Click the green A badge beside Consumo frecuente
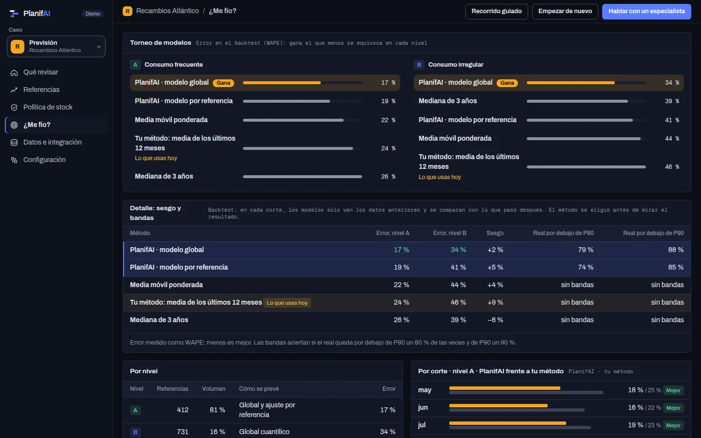701x438 pixels. pos(135,65)
